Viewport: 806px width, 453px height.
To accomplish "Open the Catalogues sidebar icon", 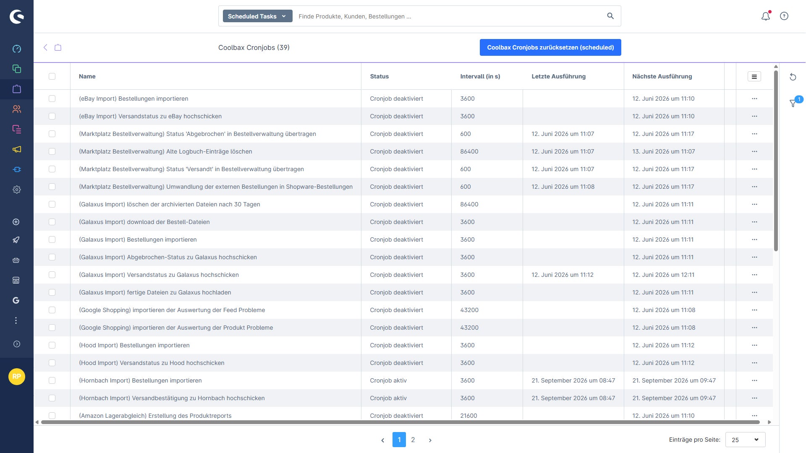I will tap(17, 69).
